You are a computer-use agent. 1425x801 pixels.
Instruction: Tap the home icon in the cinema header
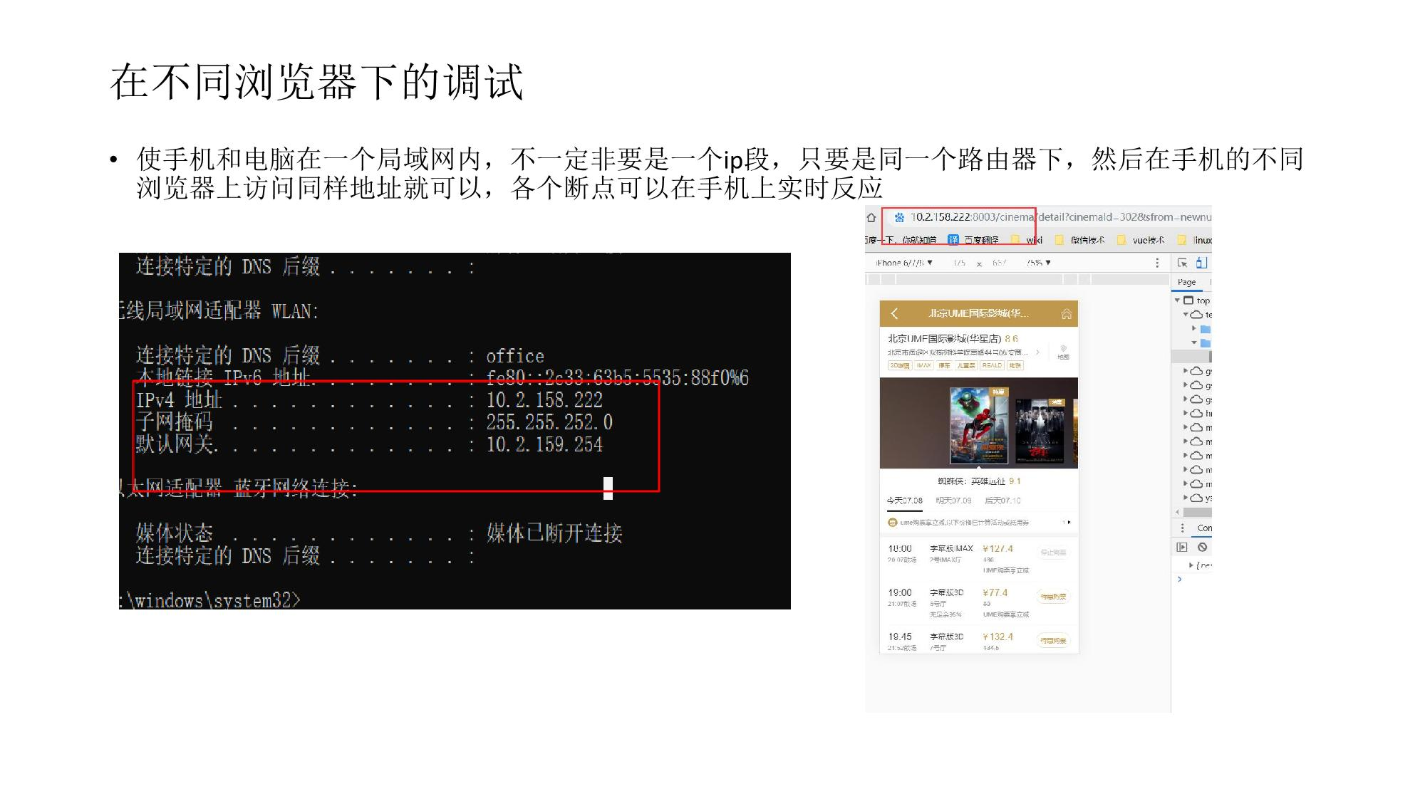pyautogui.click(x=1066, y=313)
